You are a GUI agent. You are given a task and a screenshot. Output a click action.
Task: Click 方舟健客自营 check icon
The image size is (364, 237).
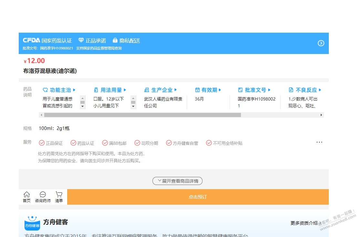point(169,143)
